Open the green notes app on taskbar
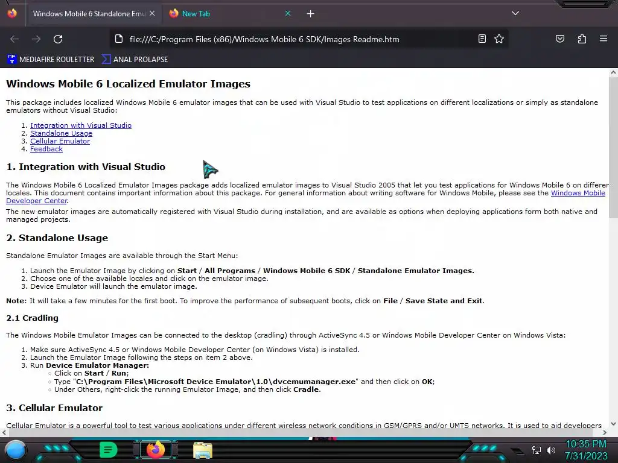The width and height of the screenshot is (618, 463). point(109,450)
